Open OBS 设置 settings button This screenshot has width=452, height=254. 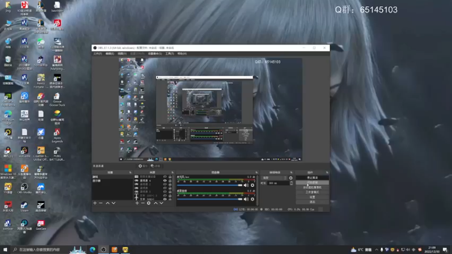point(312,197)
